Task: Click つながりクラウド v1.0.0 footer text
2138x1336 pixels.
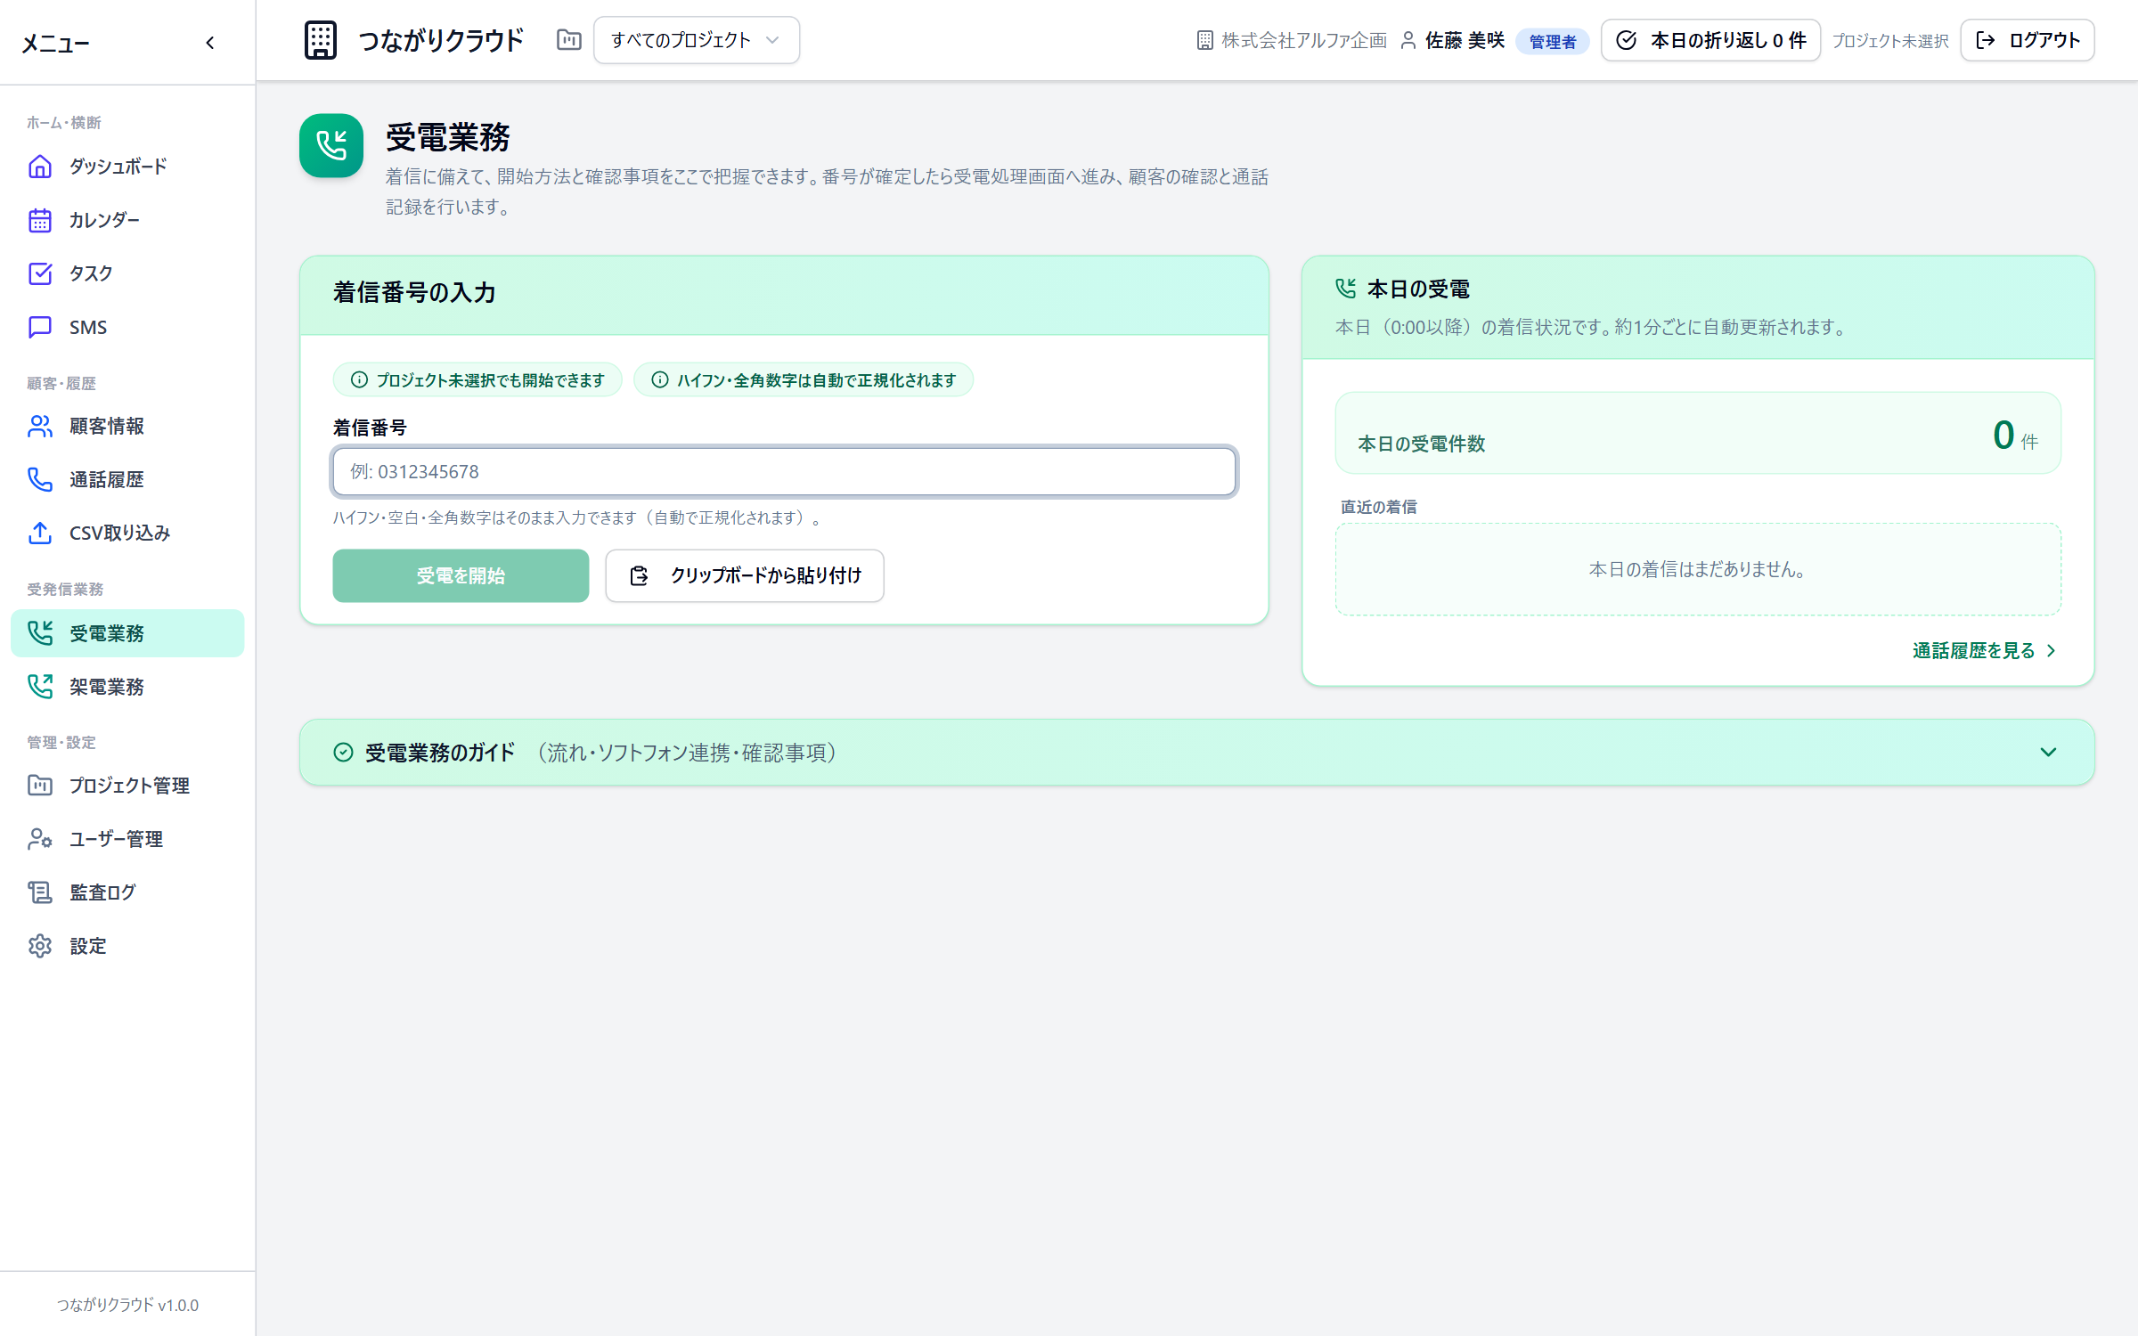Action: tap(127, 1305)
